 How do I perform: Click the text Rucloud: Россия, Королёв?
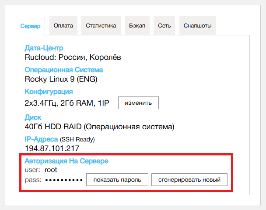(x=73, y=57)
